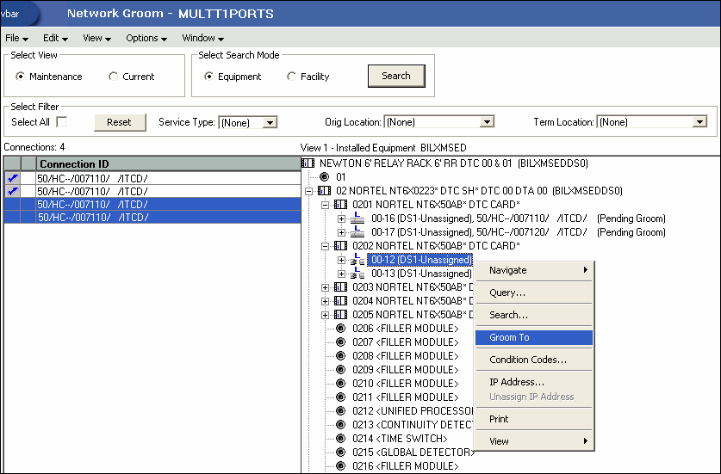Image resolution: width=721 pixels, height=474 pixels.
Task: Click the card icon for 0201 NORTEL DTC CARD
Action: [x=340, y=204]
